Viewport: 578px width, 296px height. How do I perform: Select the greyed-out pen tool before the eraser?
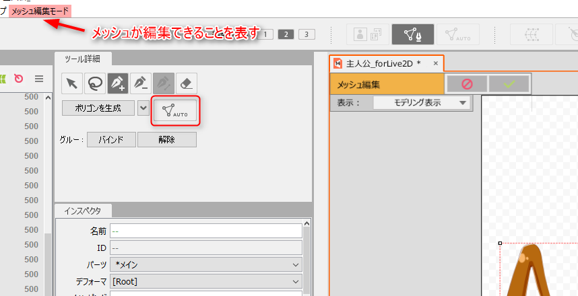164,83
